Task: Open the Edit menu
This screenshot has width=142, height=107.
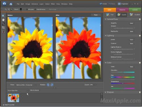Action: [x=22, y=4]
